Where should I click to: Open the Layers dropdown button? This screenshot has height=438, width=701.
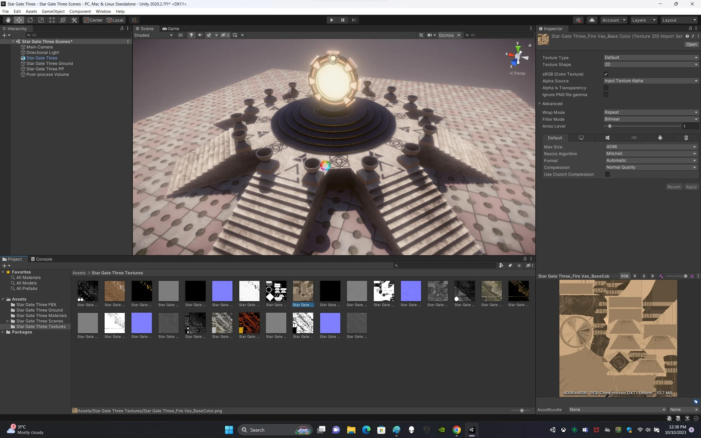pos(644,20)
